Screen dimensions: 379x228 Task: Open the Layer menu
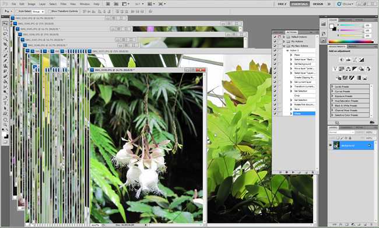click(43, 4)
